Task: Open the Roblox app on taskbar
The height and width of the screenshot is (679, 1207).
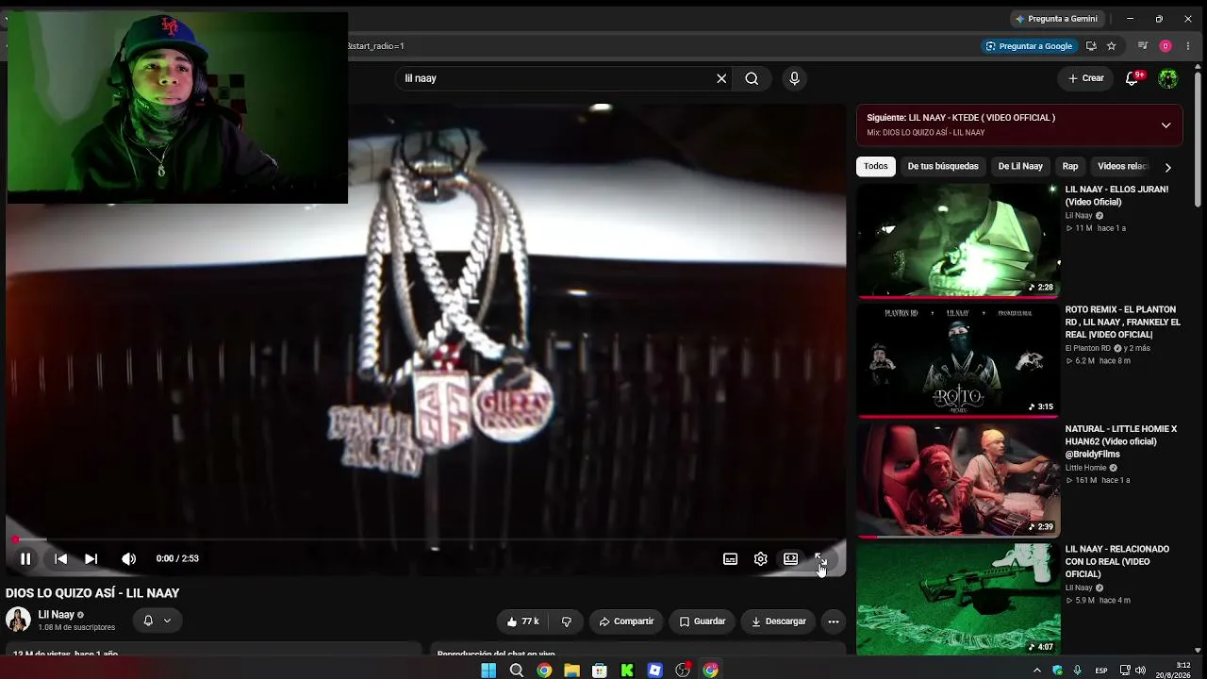Action: [x=655, y=671]
